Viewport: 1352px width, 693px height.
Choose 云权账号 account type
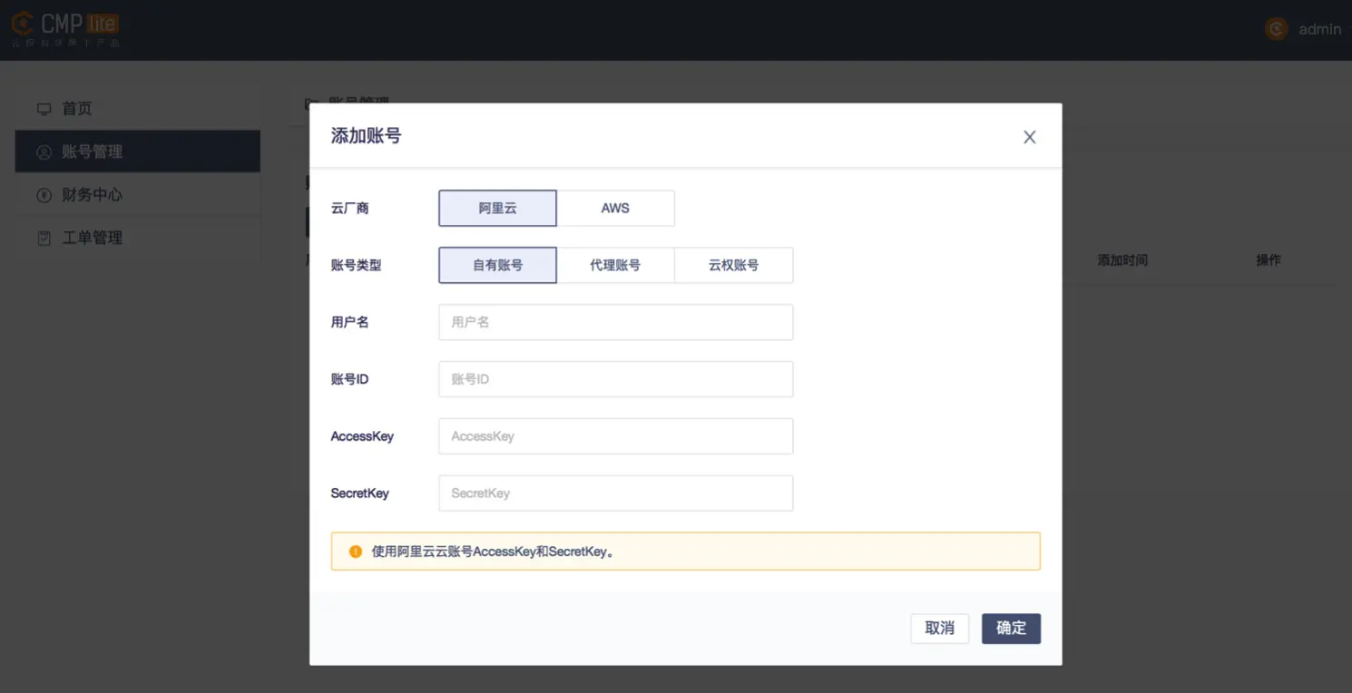tap(733, 265)
